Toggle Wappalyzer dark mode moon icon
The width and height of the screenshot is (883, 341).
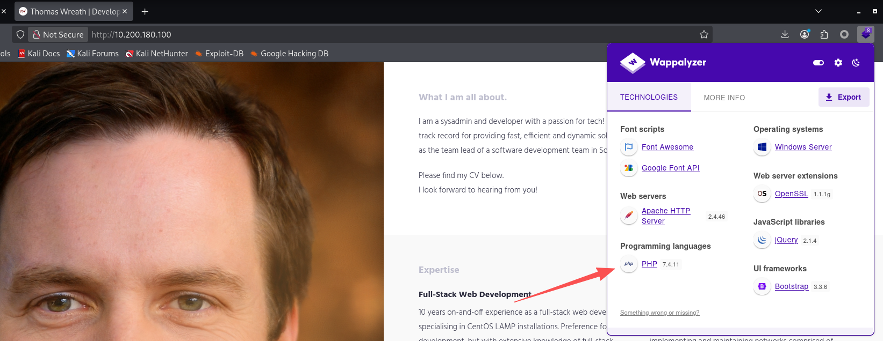(856, 63)
